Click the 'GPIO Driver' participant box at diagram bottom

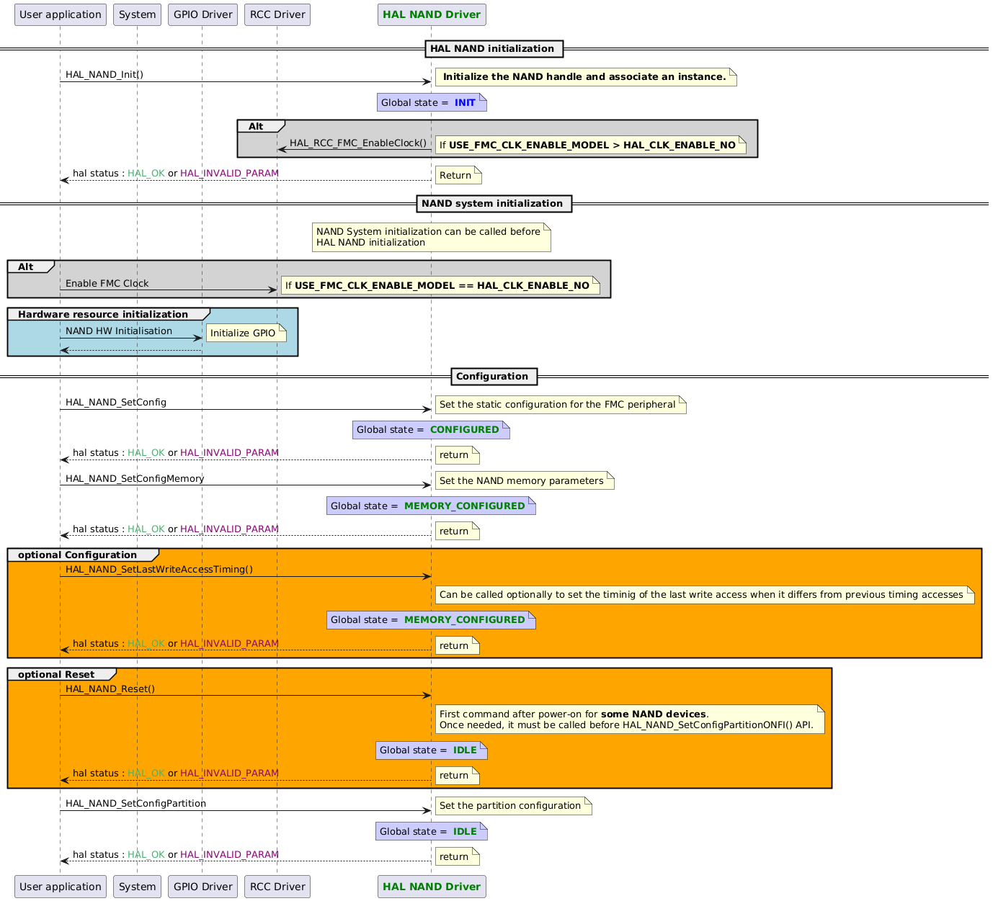(x=202, y=887)
